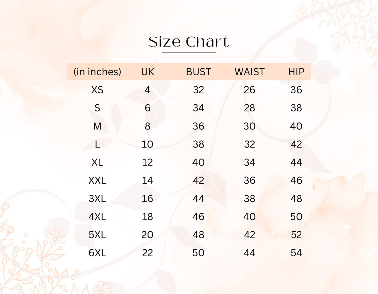Click the hip value 54 for 6XL
Image resolution: width=378 pixels, height=294 pixels.
pyautogui.click(x=296, y=253)
